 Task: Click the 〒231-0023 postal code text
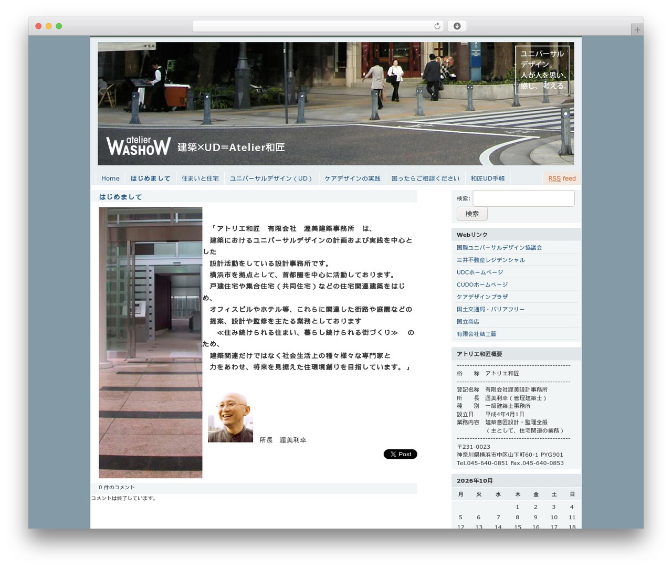[x=474, y=447]
